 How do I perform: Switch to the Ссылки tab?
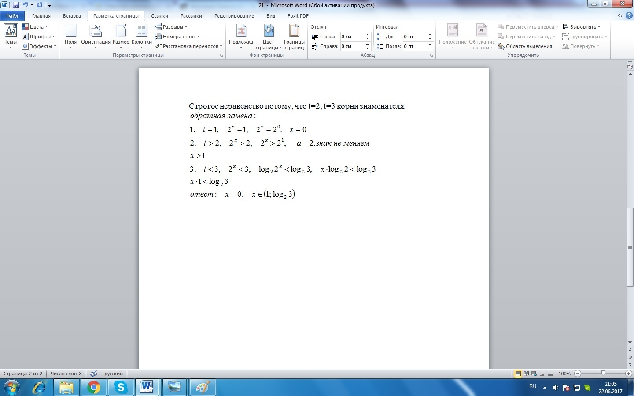point(159,16)
